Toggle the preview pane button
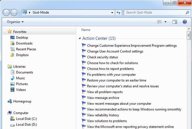The image size is (192, 129). (x=175, y=22)
